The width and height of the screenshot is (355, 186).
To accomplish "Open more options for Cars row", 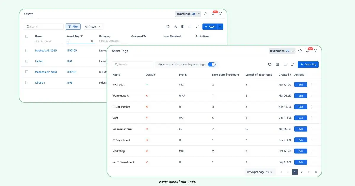I will [312, 118].
